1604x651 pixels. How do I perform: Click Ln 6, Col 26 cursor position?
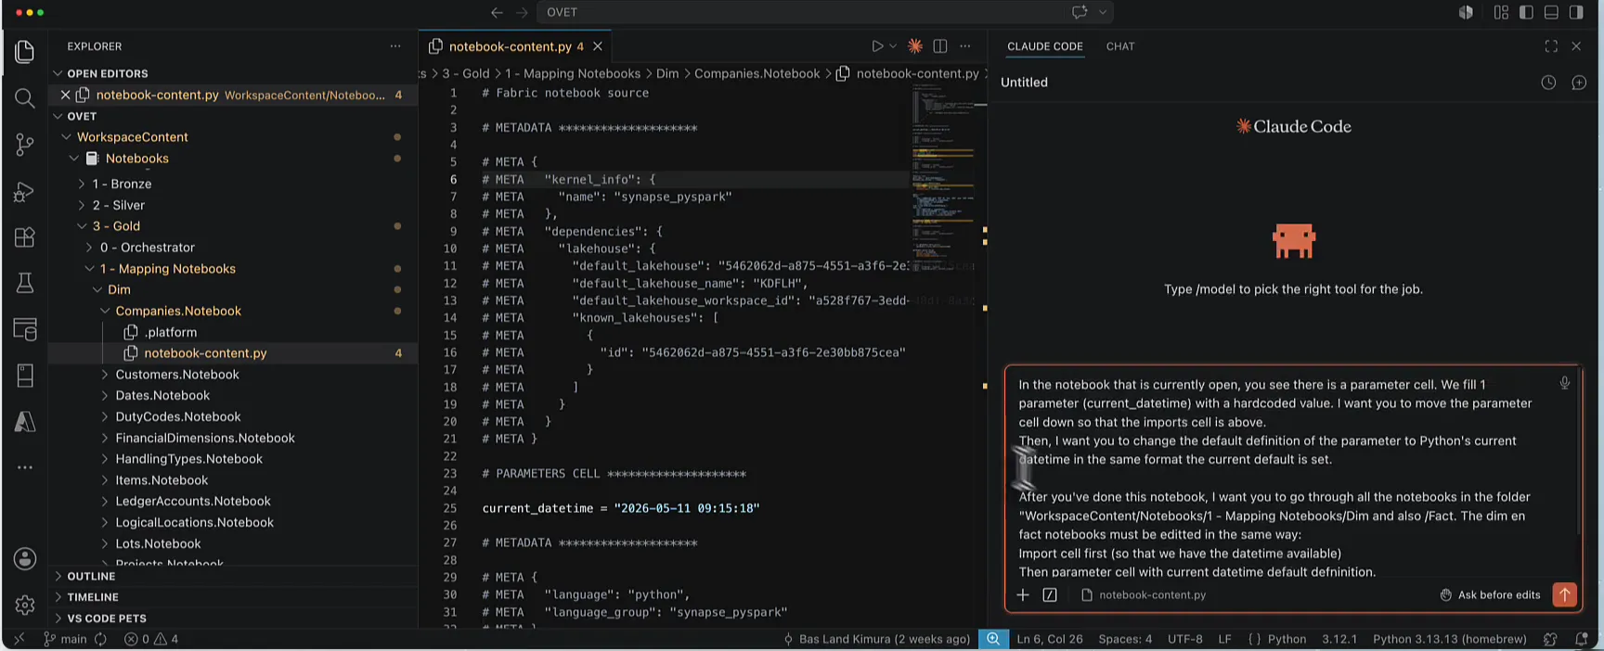click(x=1050, y=639)
